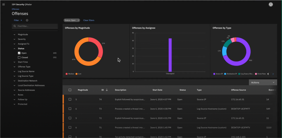Check the Closed status checkbox

19,57
